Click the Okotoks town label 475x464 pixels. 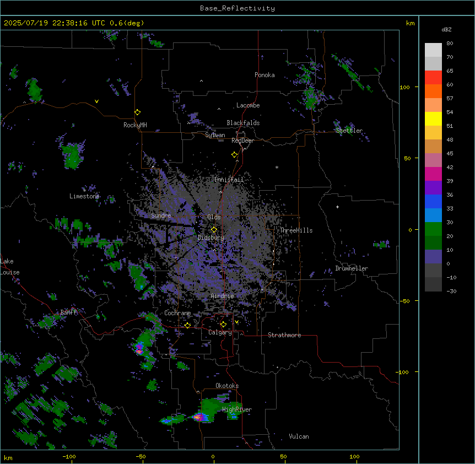[227, 386]
